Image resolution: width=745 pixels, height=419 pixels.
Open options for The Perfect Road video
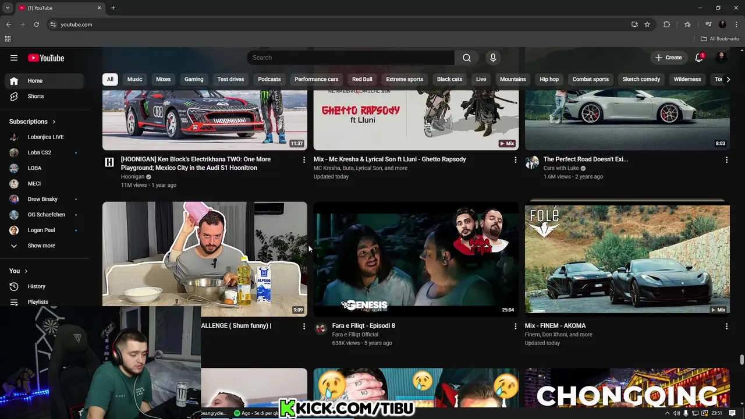coord(726,159)
